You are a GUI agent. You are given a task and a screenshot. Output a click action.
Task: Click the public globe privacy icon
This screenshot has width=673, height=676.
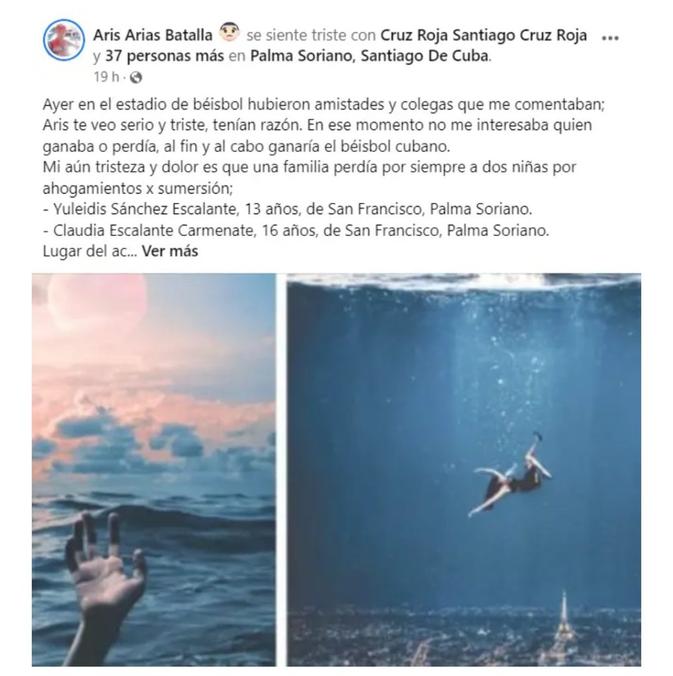click(x=136, y=77)
